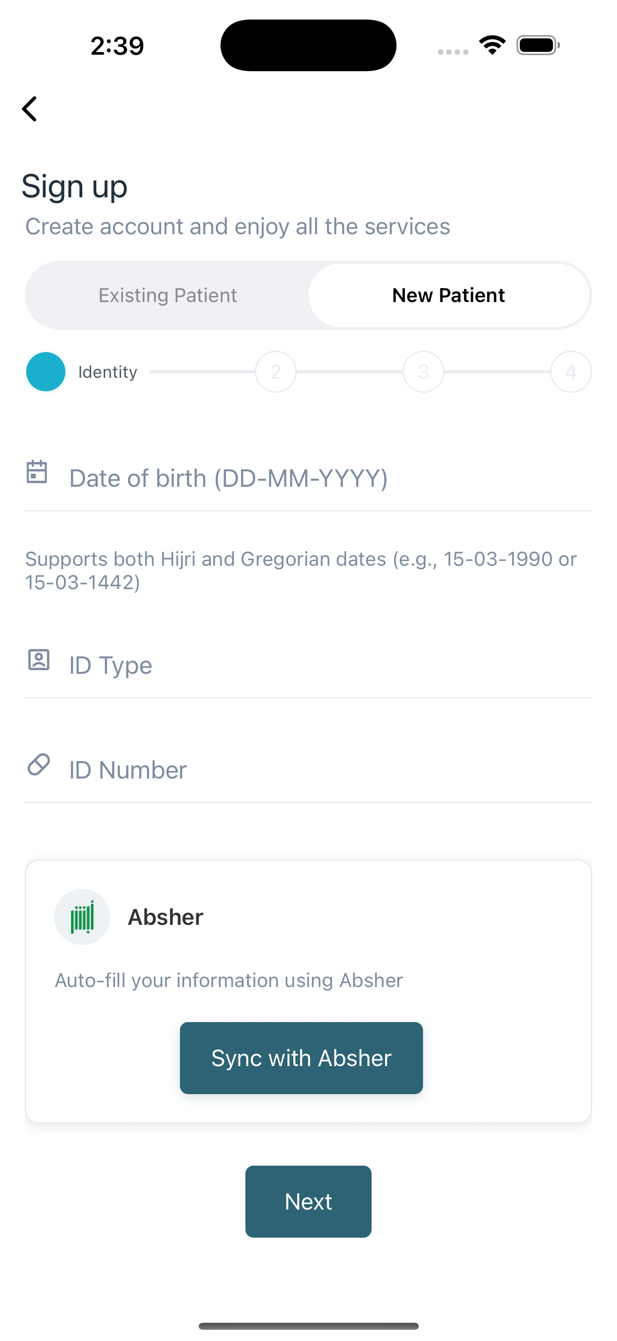The image size is (617, 1341).
Task: Open the Date of birth picker field
Action: click(x=308, y=478)
